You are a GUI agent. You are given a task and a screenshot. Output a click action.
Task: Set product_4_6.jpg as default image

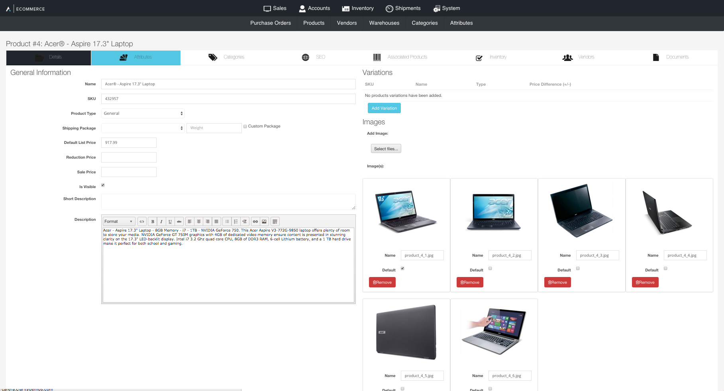click(490, 389)
